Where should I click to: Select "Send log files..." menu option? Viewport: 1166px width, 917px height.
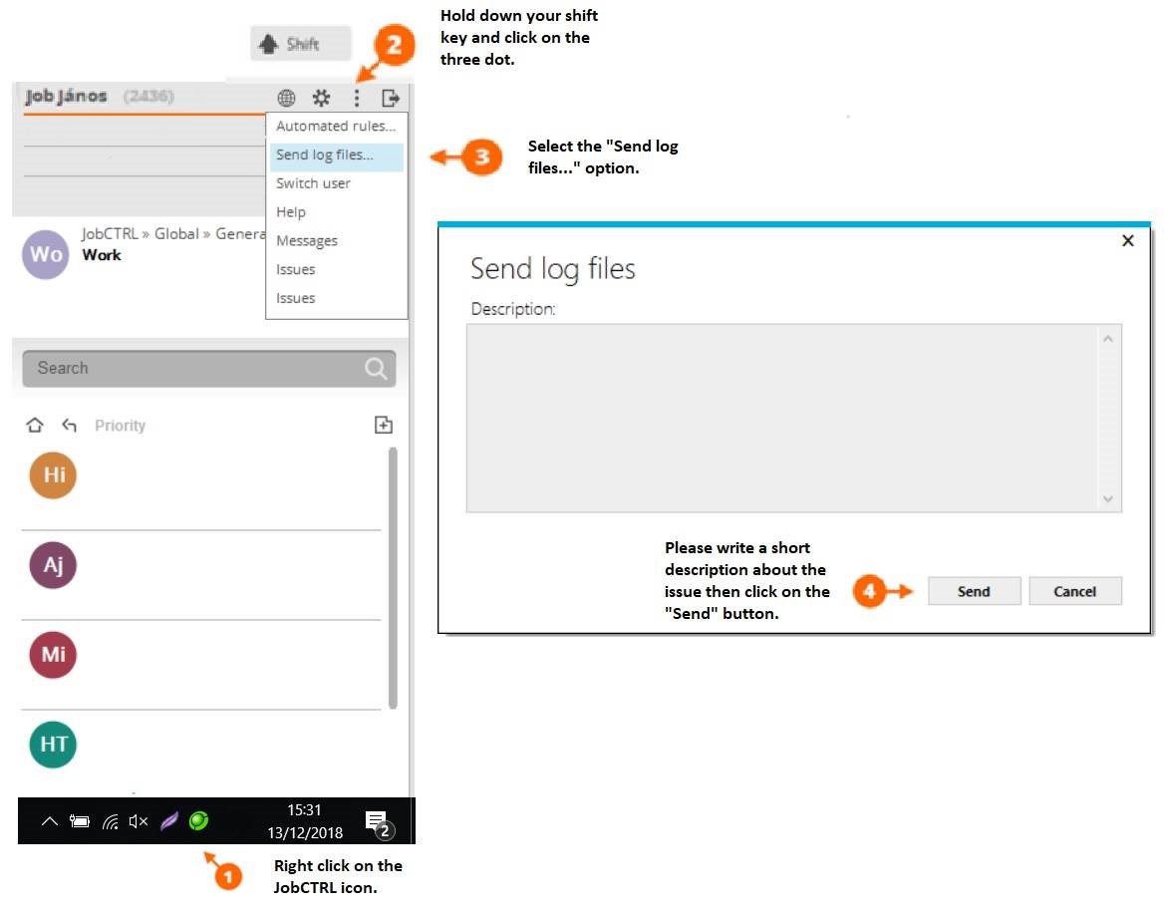pos(325,154)
